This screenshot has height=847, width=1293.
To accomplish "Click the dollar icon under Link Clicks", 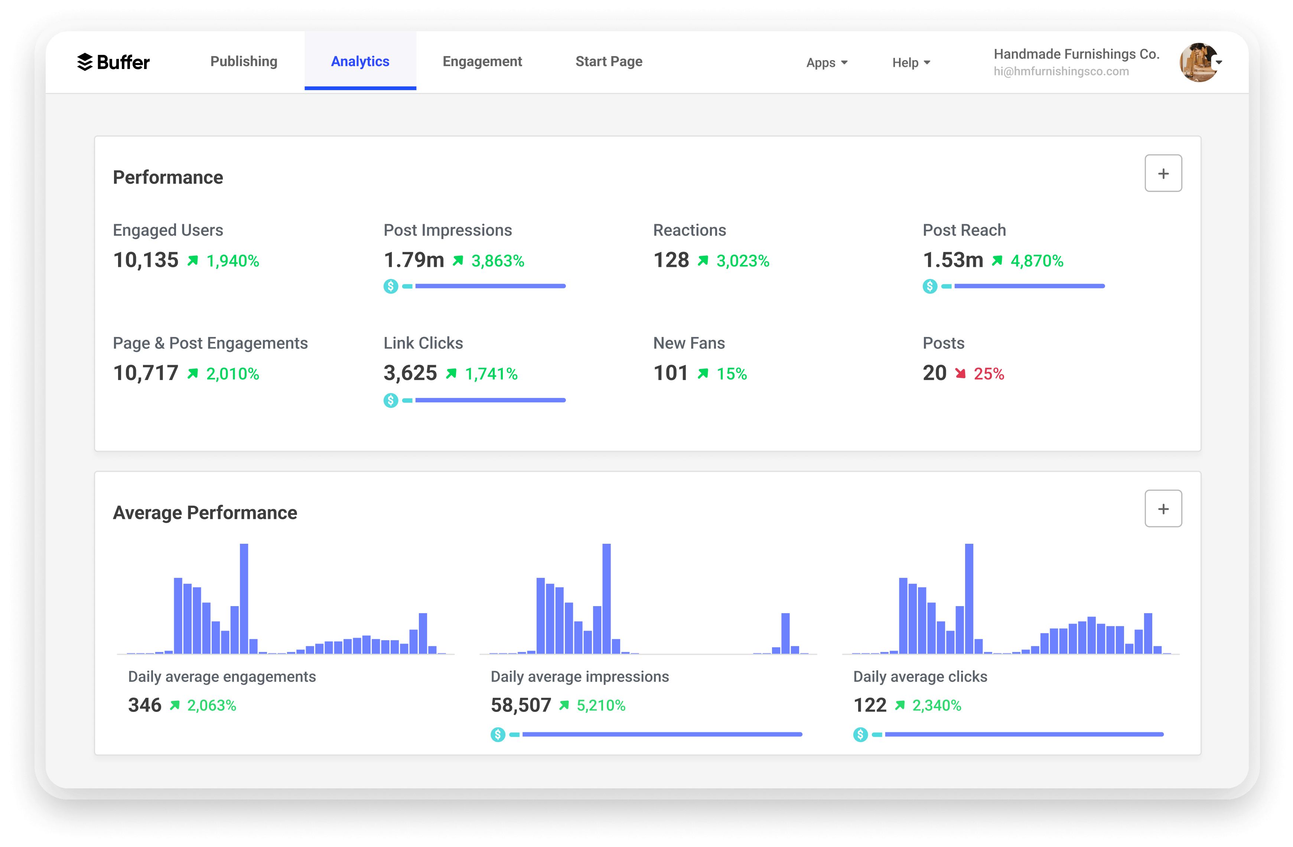I will (391, 400).
